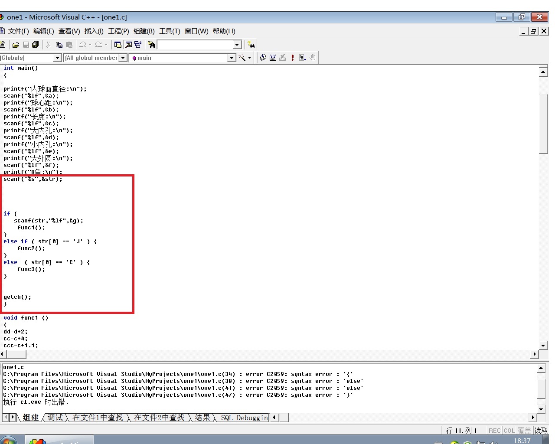Toggle the Workspace window icon
This screenshot has width=555, height=444.
click(x=118, y=45)
